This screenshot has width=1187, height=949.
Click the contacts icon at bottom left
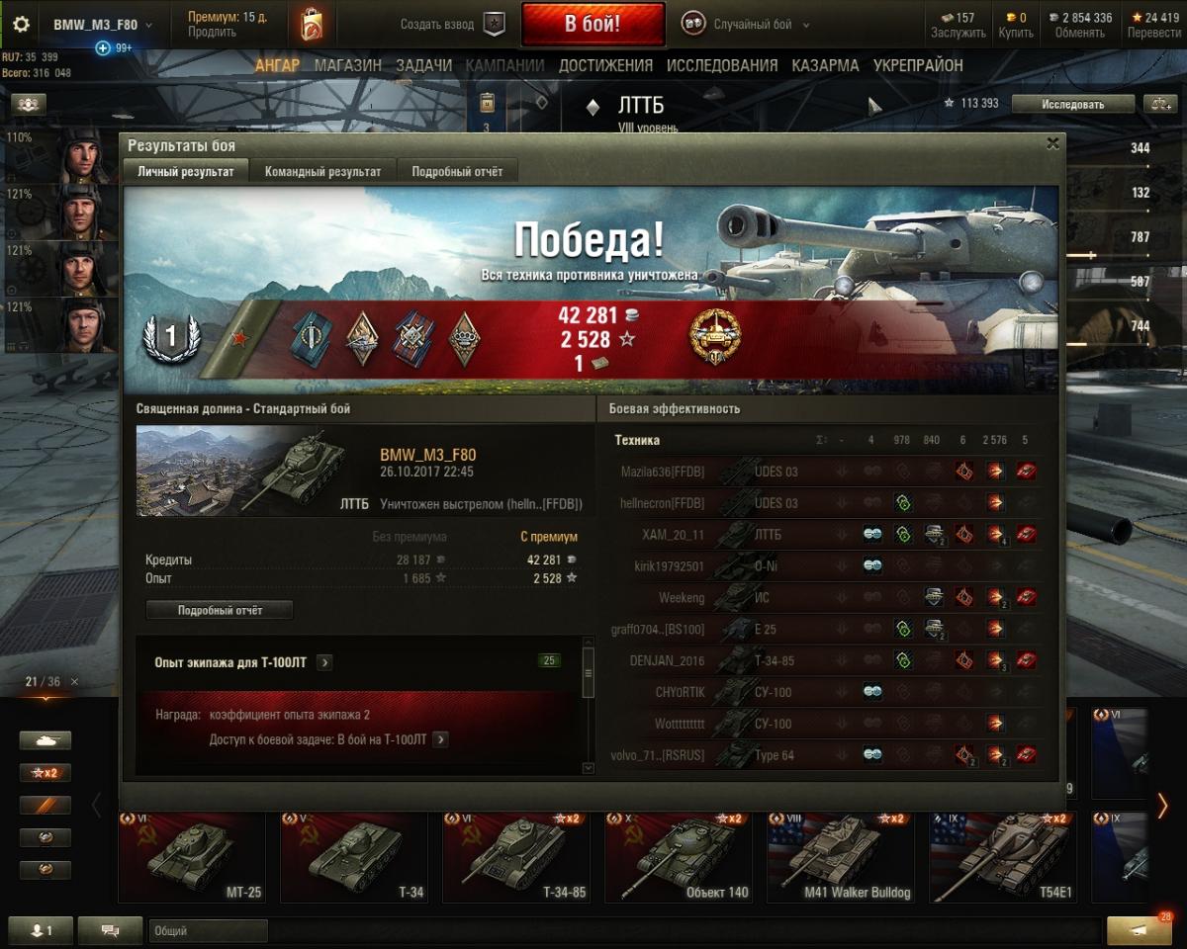pos(41,930)
